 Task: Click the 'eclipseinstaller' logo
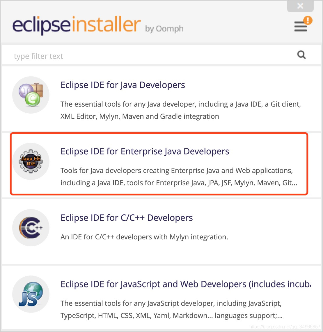(77, 25)
